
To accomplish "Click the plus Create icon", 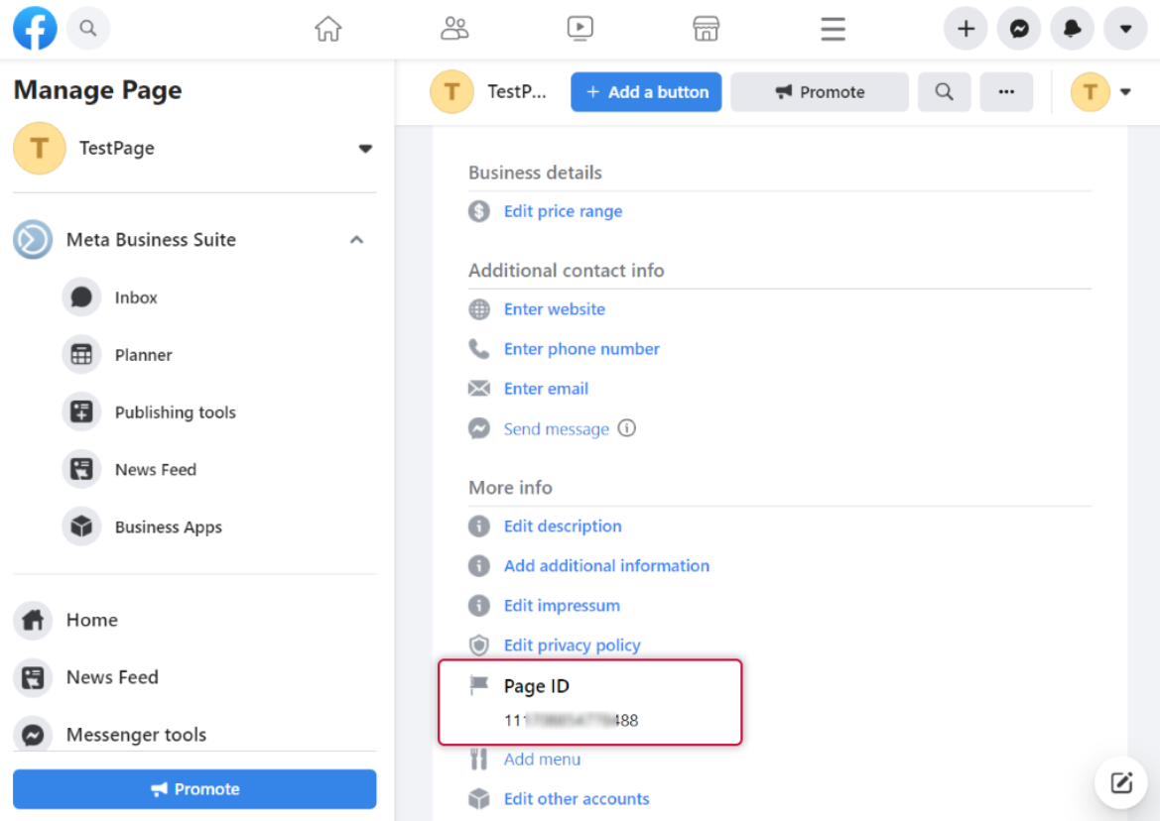I will pyautogui.click(x=966, y=30).
